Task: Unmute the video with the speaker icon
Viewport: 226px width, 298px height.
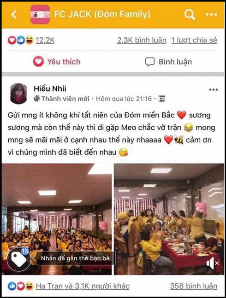Action: [x=213, y=263]
